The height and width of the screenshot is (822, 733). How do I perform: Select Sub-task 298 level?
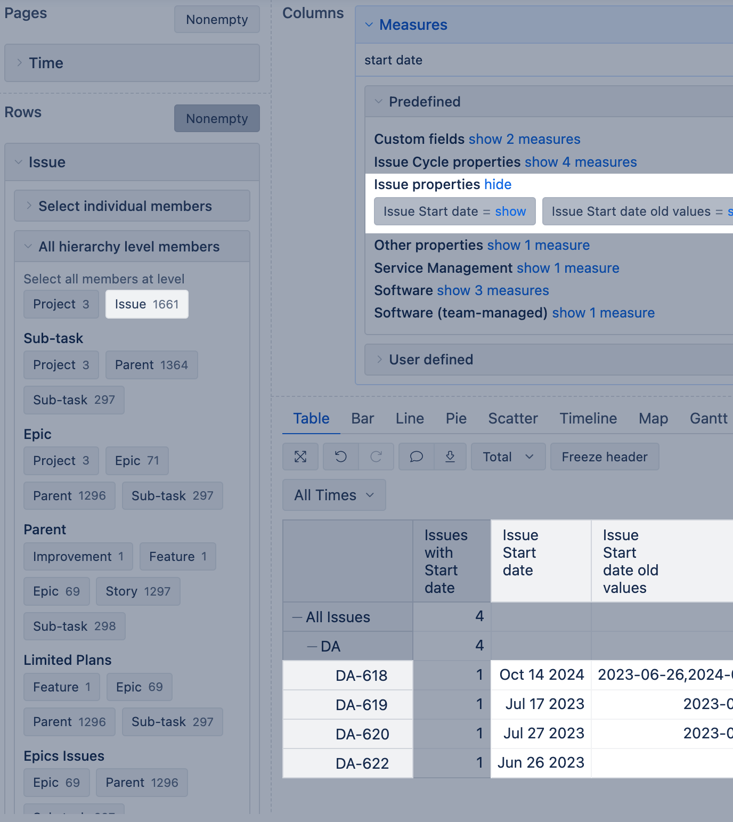pyautogui.click(x=75, y=626)
